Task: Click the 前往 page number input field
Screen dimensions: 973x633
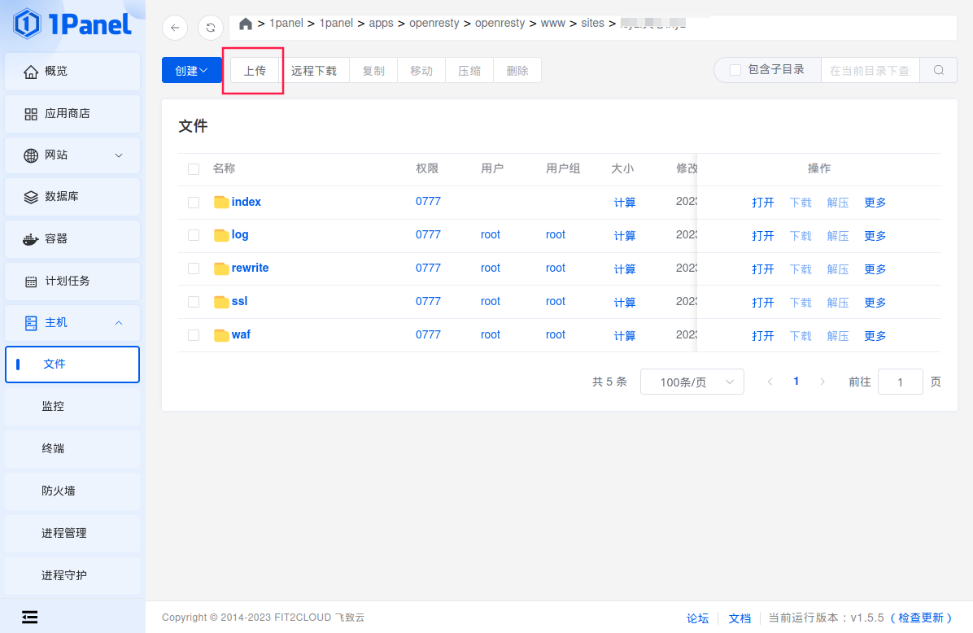Action: click(900, 382)
